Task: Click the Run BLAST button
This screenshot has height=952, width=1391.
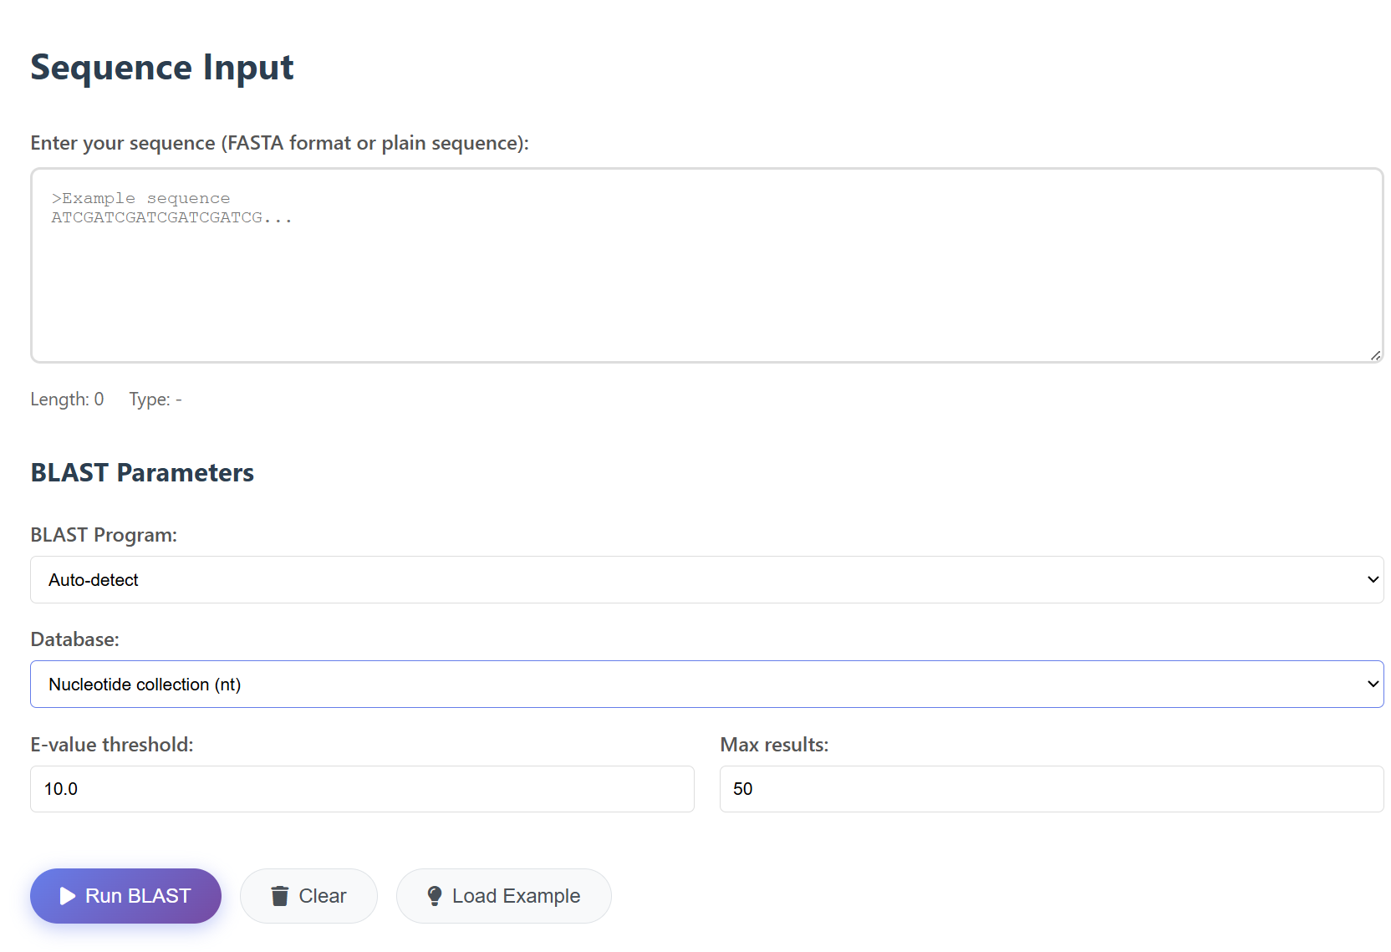Action: click(125, 896)
